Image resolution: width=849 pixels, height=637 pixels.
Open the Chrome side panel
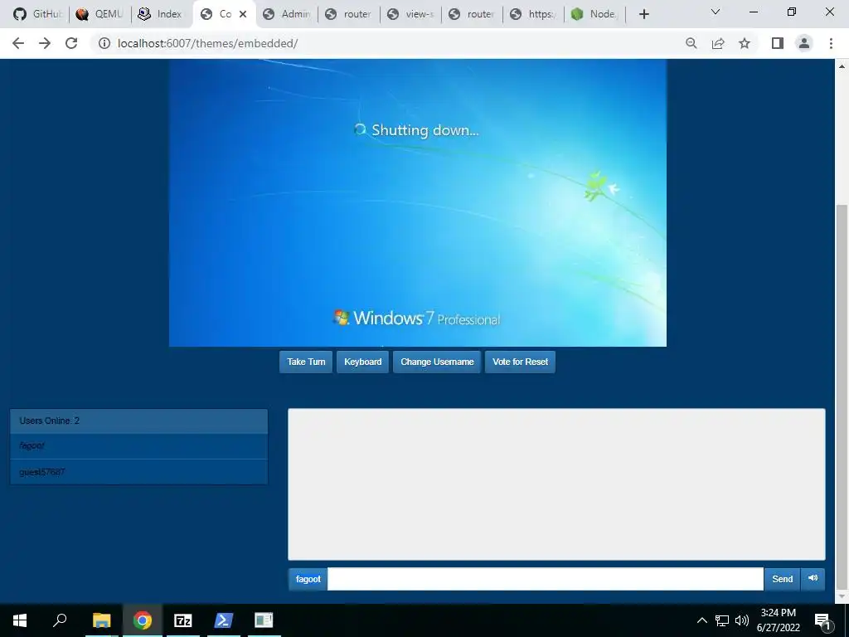point(778,43)
